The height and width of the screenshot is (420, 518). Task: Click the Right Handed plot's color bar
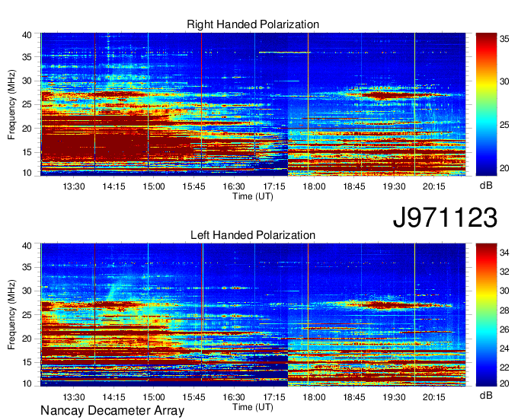point(486,104)
